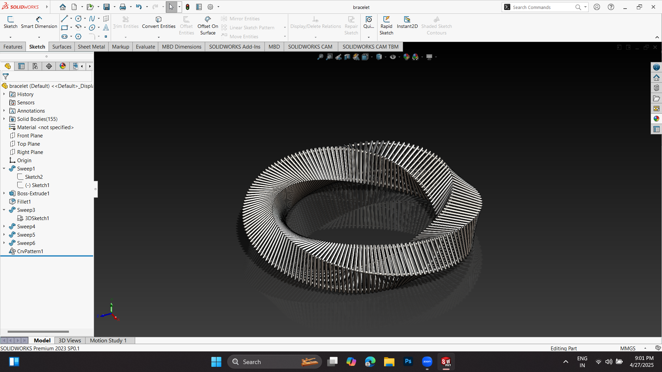Select the Point sketch tool
Image resolution: width=662 pixels, height=372 pixels.
(106, 37)
